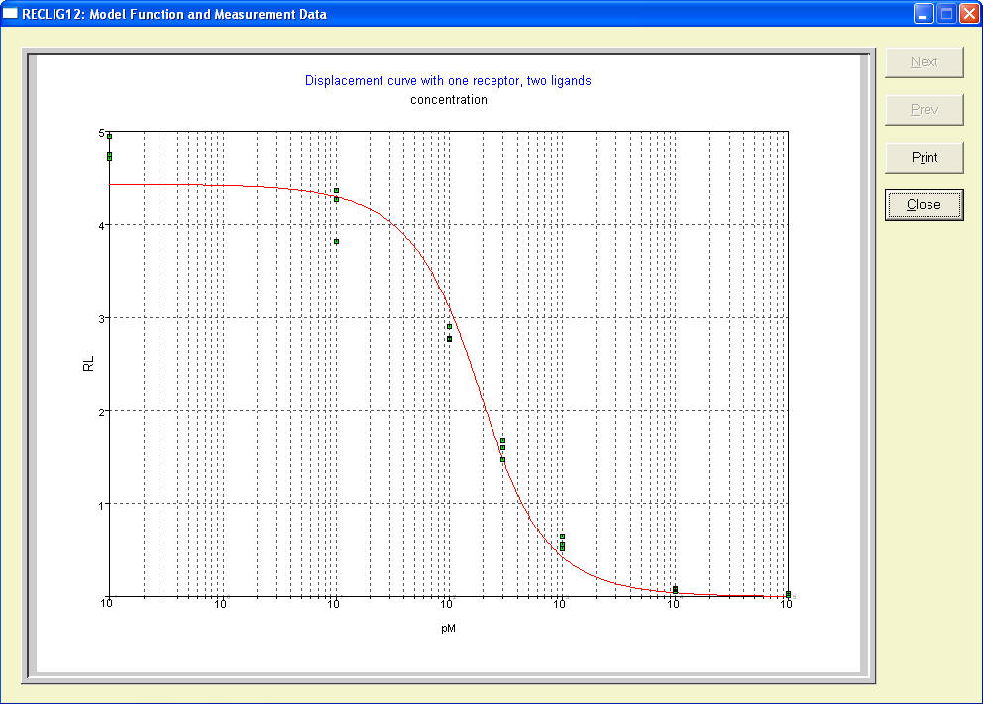
Task: Click the data point at far right of x-axis
Action: [x=788, y=594]
